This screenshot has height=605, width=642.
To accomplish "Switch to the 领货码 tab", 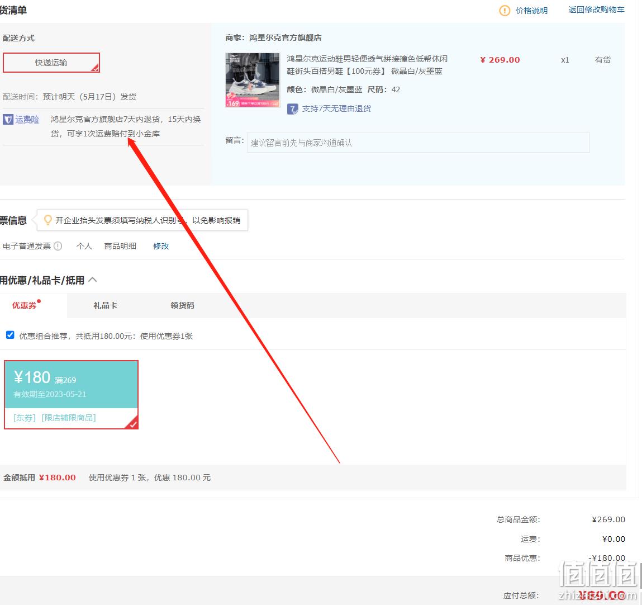I will pos(182,305).
